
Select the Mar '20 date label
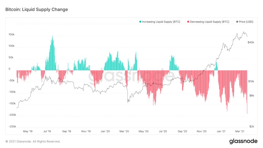[x=125, y=131]
